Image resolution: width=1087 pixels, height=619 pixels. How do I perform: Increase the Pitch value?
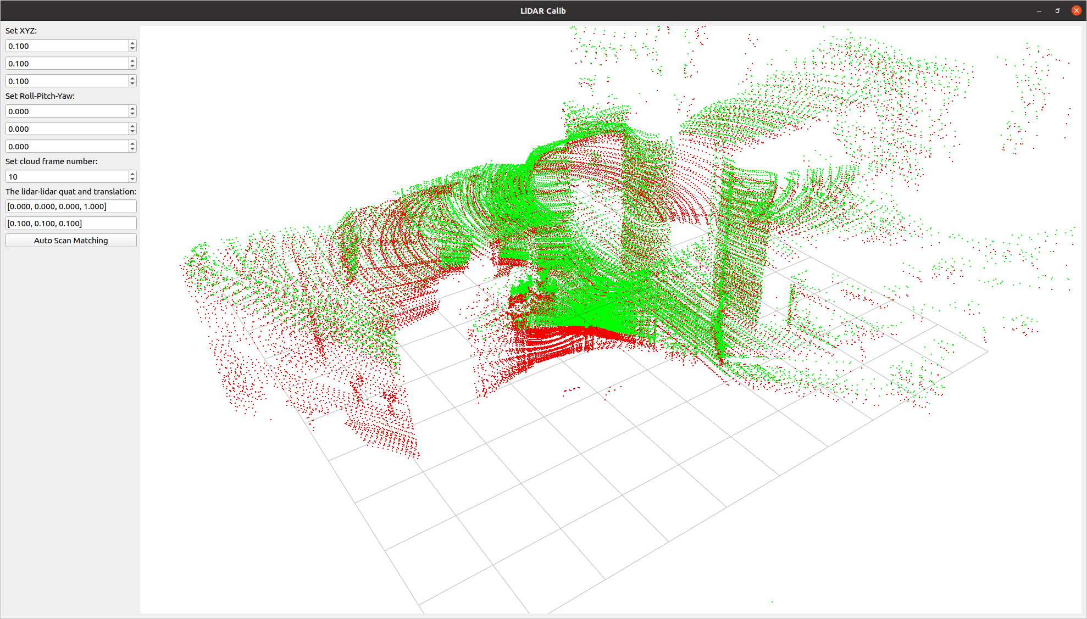pyautogui.click(x=132, y=126)
